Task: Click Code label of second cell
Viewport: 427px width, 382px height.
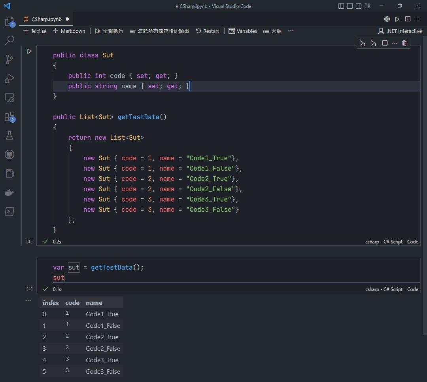Action: 412,289
